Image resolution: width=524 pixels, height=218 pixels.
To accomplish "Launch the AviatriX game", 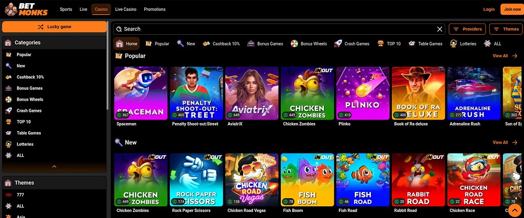I will (x=252, y=93).
